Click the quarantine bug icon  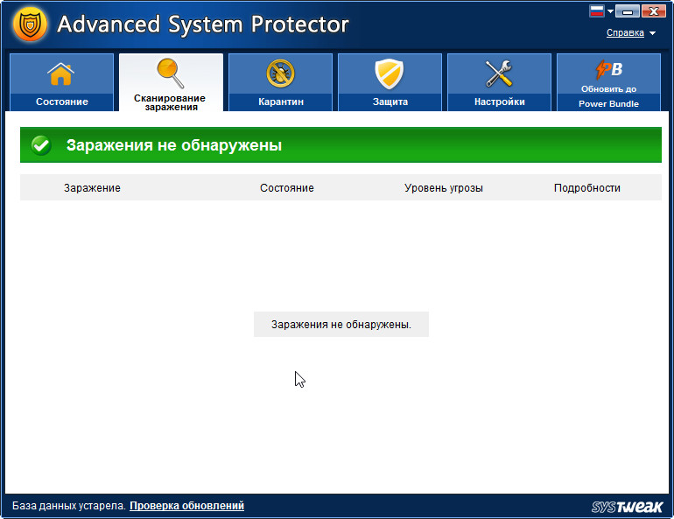point(280,74)
